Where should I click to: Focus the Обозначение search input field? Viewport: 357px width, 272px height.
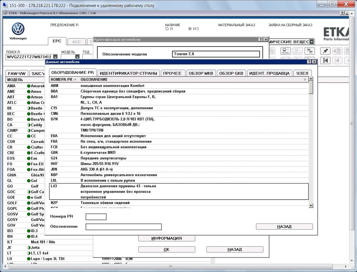(x=124, y=227)
